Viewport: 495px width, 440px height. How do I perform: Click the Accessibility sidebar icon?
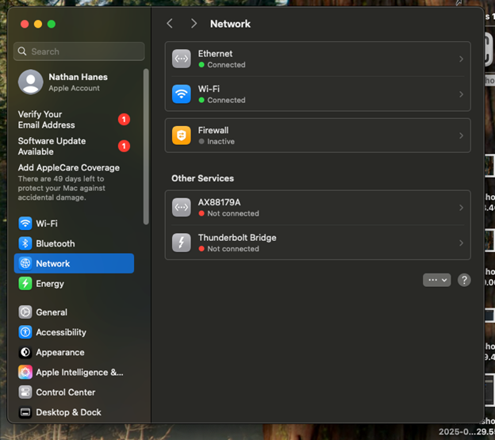(x=25, y=332)
